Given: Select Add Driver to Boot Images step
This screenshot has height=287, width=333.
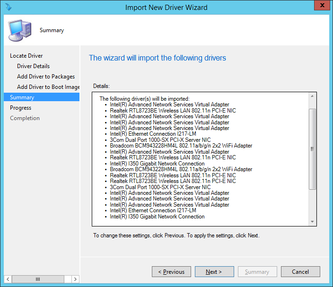Looking at the screenshot, I should pyautogui.click(x=48, y=87).
